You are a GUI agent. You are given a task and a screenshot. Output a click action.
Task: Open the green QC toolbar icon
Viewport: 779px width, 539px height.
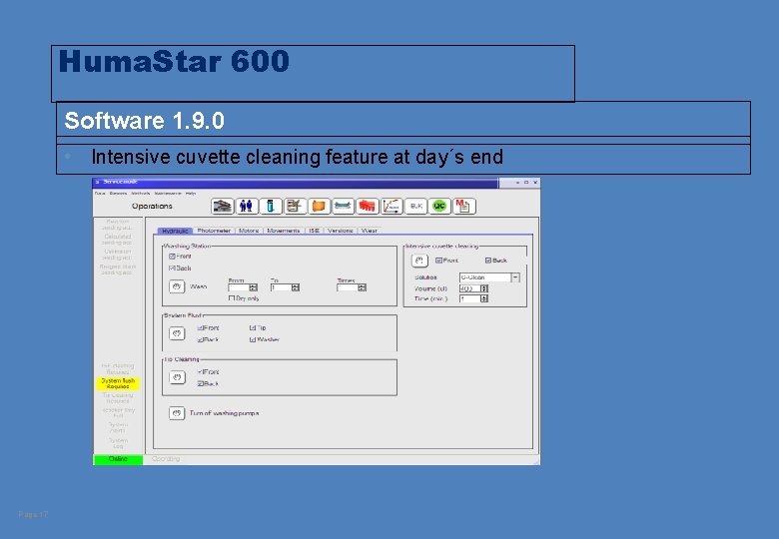[439, 206]
